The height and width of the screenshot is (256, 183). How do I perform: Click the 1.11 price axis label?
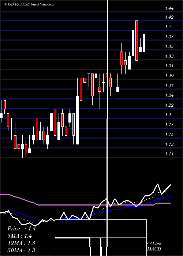tap(169, 154)
